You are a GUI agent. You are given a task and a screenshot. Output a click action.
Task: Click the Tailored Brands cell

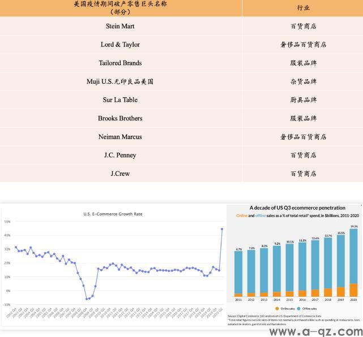tap(120, 63)
